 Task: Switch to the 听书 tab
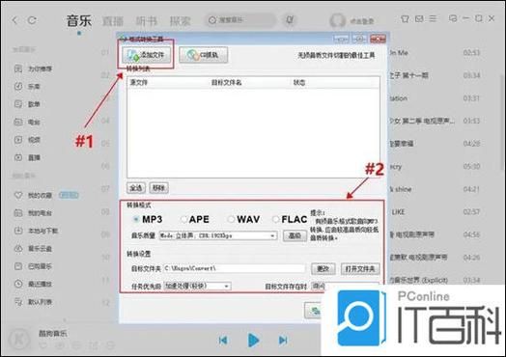(146, 21)
